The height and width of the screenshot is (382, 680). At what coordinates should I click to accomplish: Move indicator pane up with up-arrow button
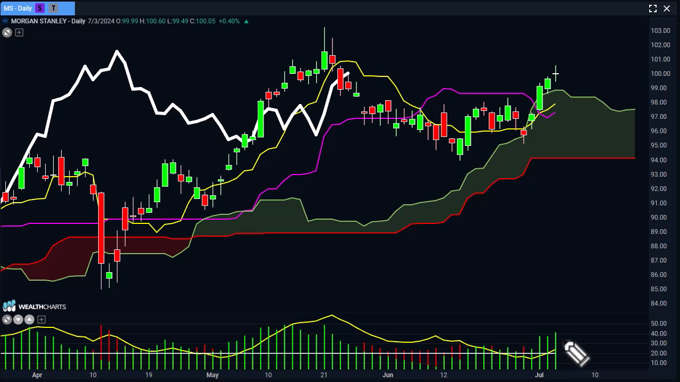click(29, 319)
